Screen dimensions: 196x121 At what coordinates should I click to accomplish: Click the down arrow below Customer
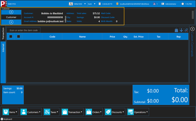click(x=11, y=22)
